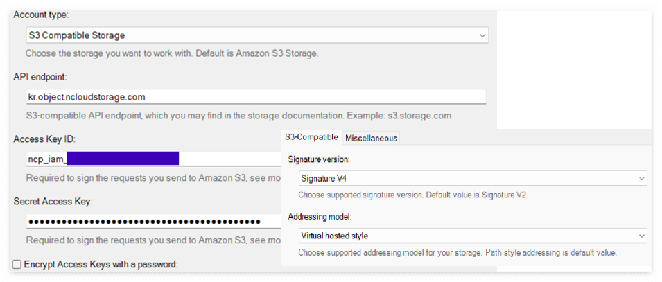The height and width of the screenshot is (282, 662).
Task: Enable Encrypt Access Keys with a password
Action: [x=17, y=264]
